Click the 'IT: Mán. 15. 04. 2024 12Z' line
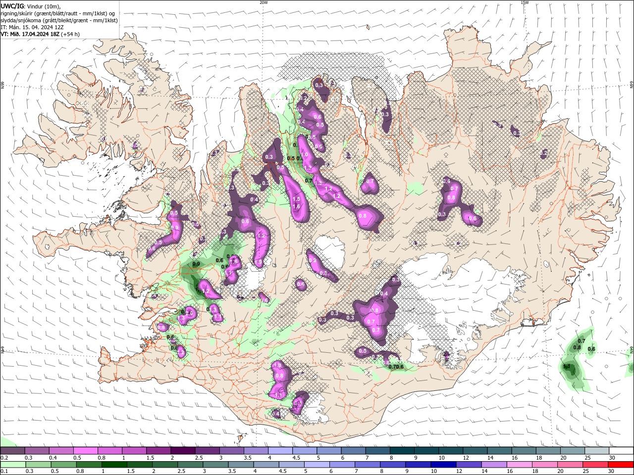634x475 pixels. coord(32,27)
